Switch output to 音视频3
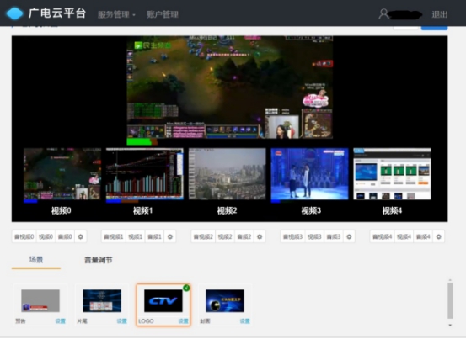Viewport: 466px width, 339px height. 292,236
